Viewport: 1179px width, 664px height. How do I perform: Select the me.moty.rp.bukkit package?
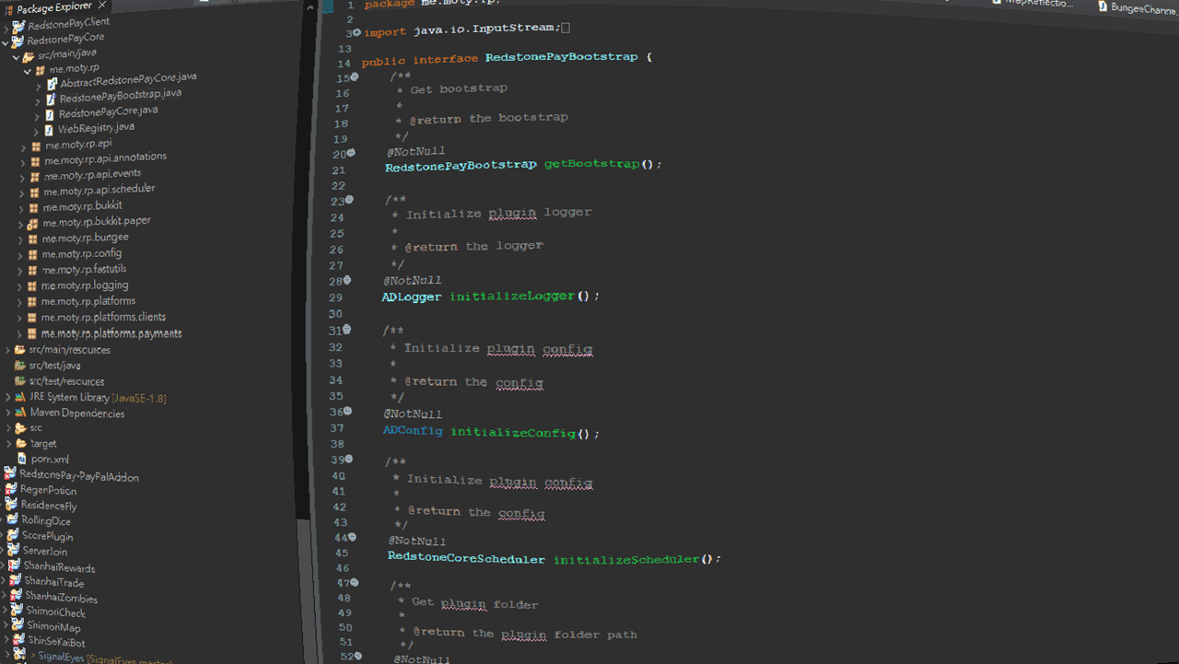[82, 206]
